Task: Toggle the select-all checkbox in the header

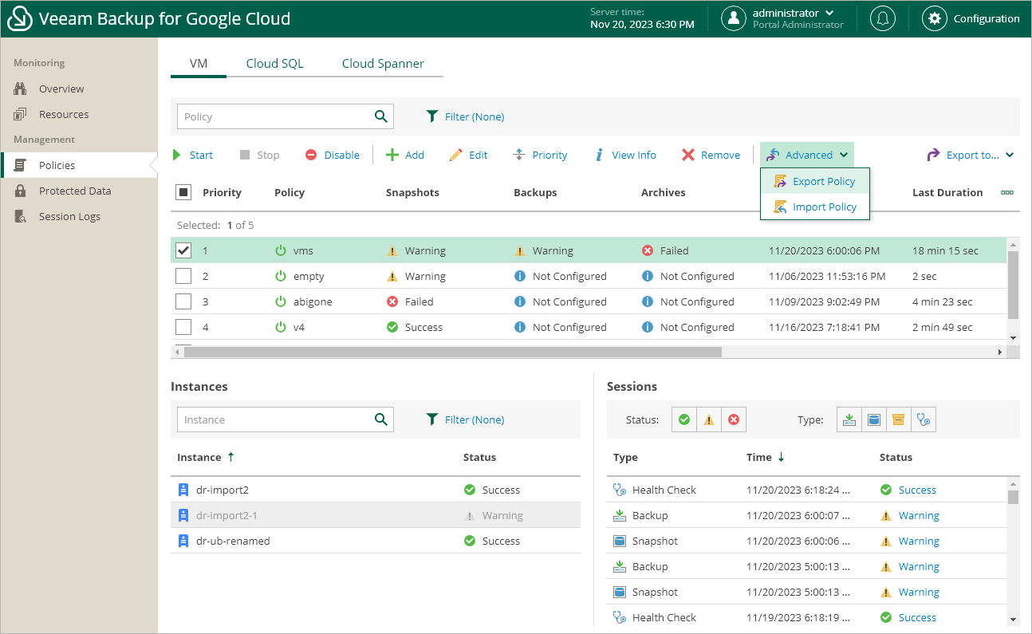Action: (183, 192)
